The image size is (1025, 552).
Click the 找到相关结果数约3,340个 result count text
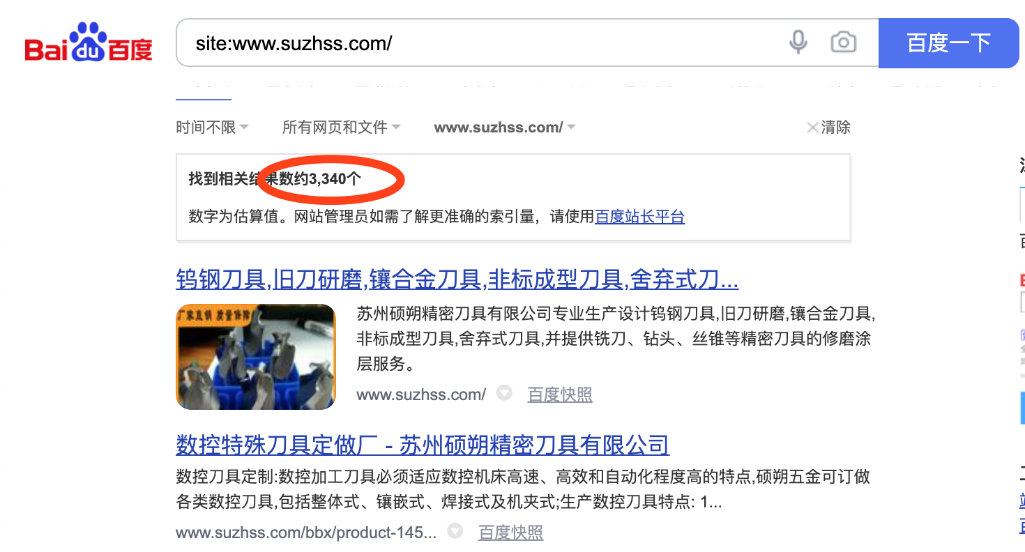pyautogui.click(x=275, y=179)
